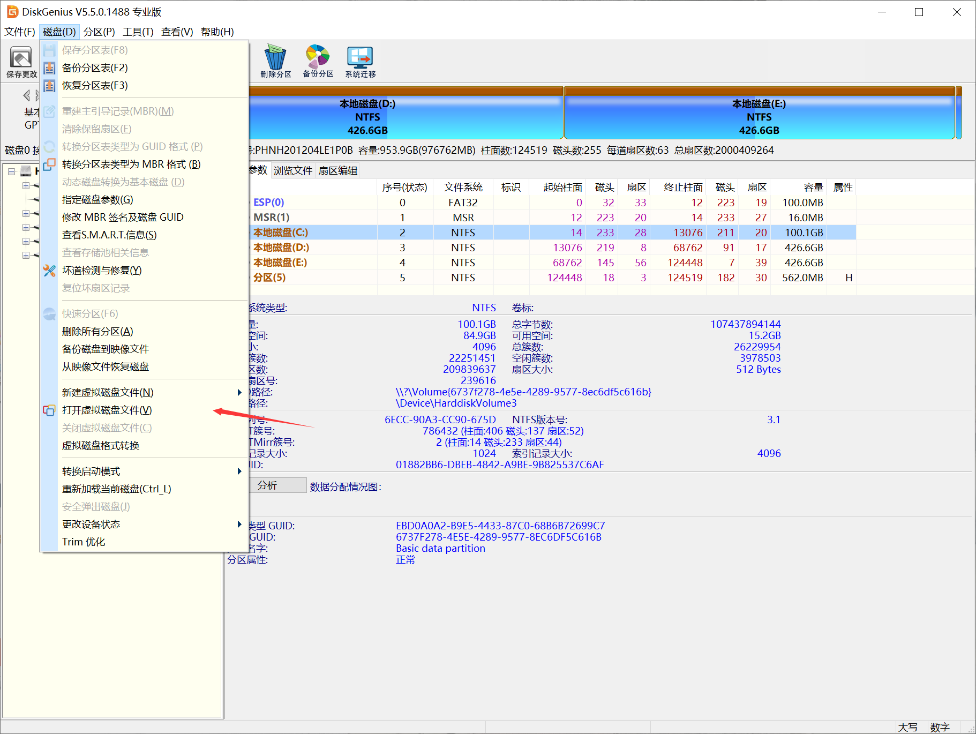The width and height of the screenshot is (976, 734).
Task: Click the volume GUID path text
Action: (523, 392)
